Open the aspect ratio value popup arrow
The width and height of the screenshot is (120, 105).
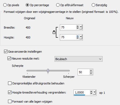tap(94, 92)
